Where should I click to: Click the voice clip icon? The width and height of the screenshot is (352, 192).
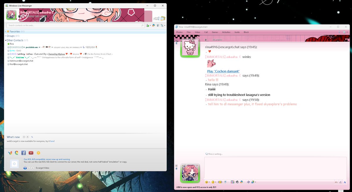point(225,182)
